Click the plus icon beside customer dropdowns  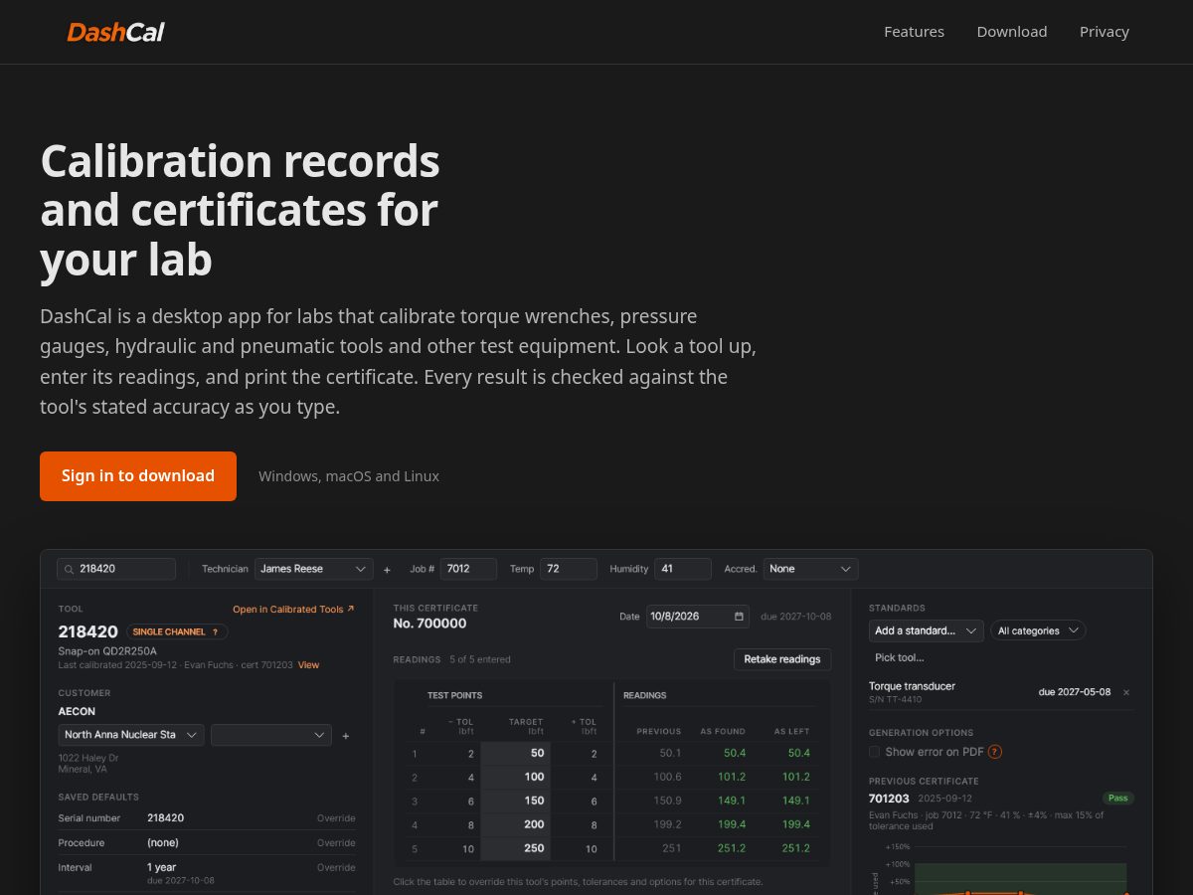pyautogui.click(x=345, y=736)
